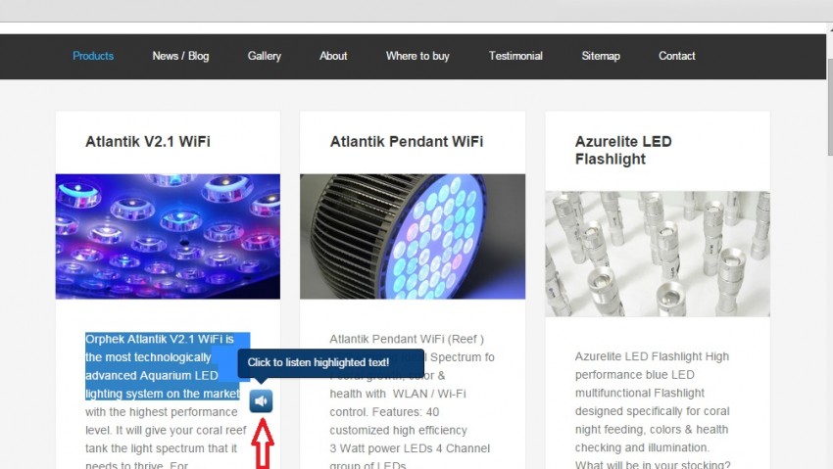The image size is (833, 469).
Task: Click the Azurelite LED Flashlight description paragraph
Action: (653, 409)
